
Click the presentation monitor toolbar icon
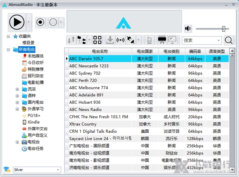point(172,40)
